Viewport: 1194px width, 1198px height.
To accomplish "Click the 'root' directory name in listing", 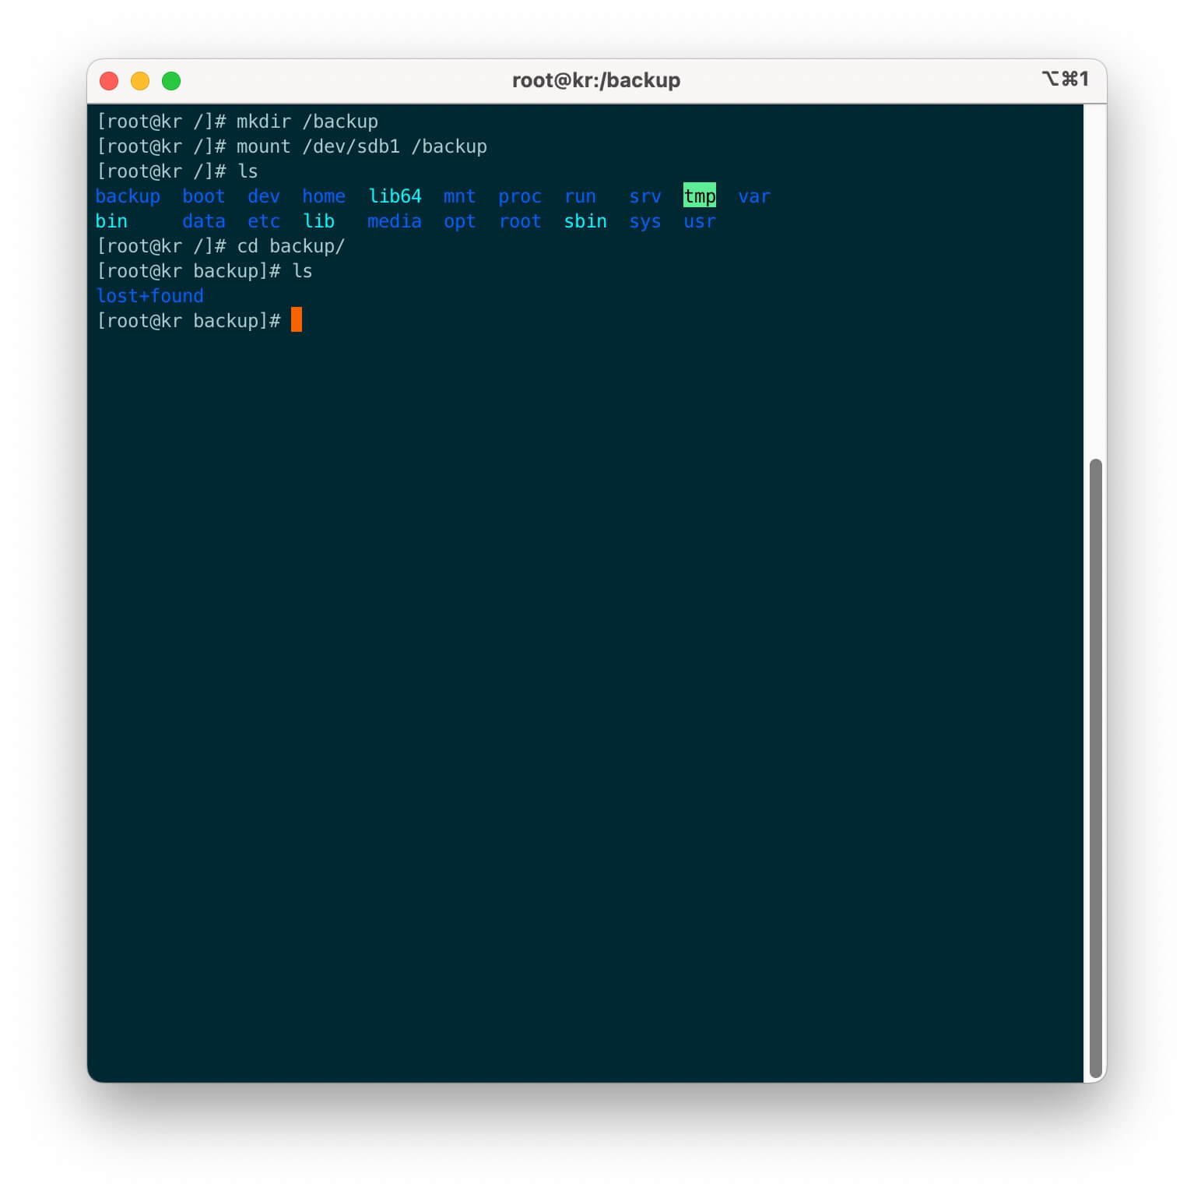I will (520, 221).
